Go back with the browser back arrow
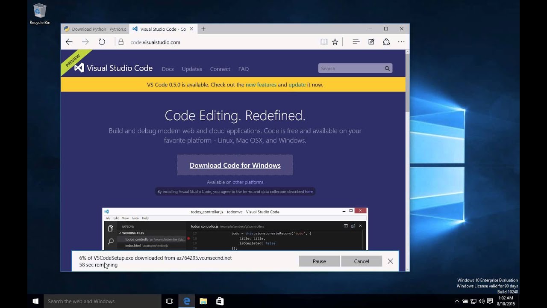 [x=69, y=42]
